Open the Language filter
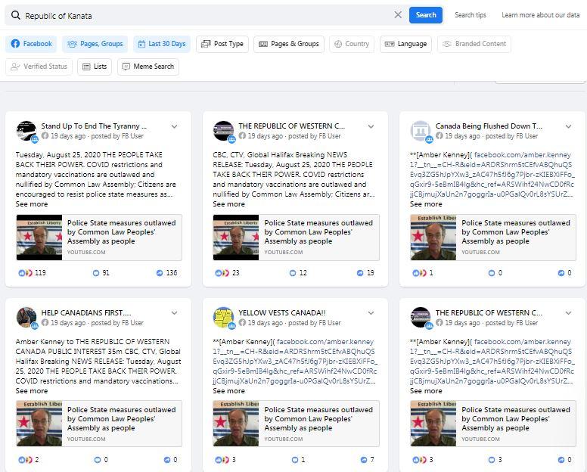Viewport: 587px width, 472px height. (x=405, y=44)
